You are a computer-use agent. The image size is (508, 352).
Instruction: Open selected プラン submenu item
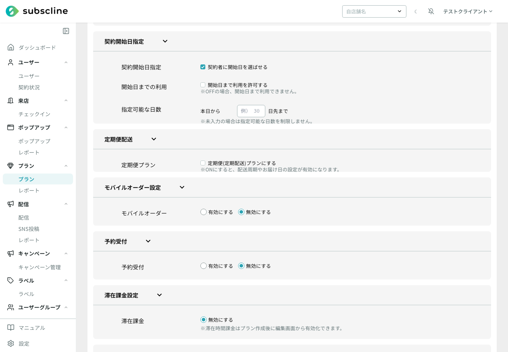pos(38,179)
